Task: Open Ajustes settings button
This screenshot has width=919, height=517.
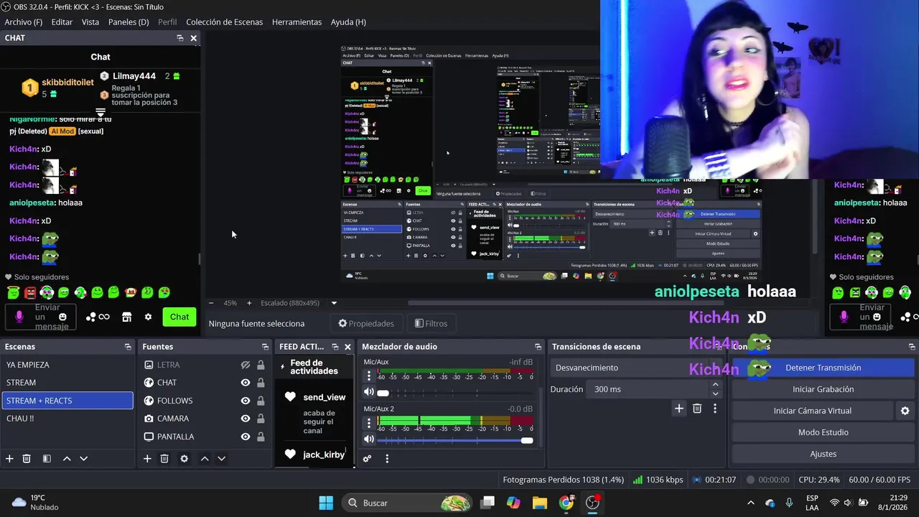Action: [x=824, y=454]
